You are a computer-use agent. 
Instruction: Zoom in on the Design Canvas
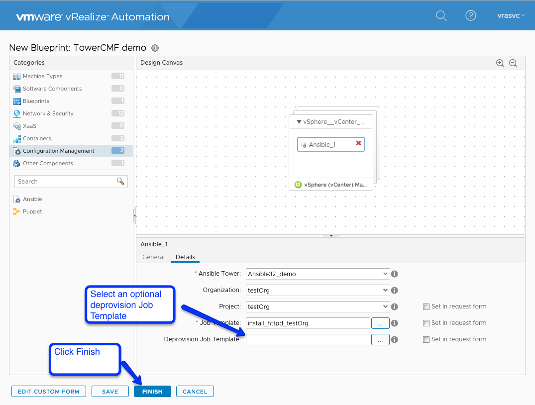tap(500, 63)
